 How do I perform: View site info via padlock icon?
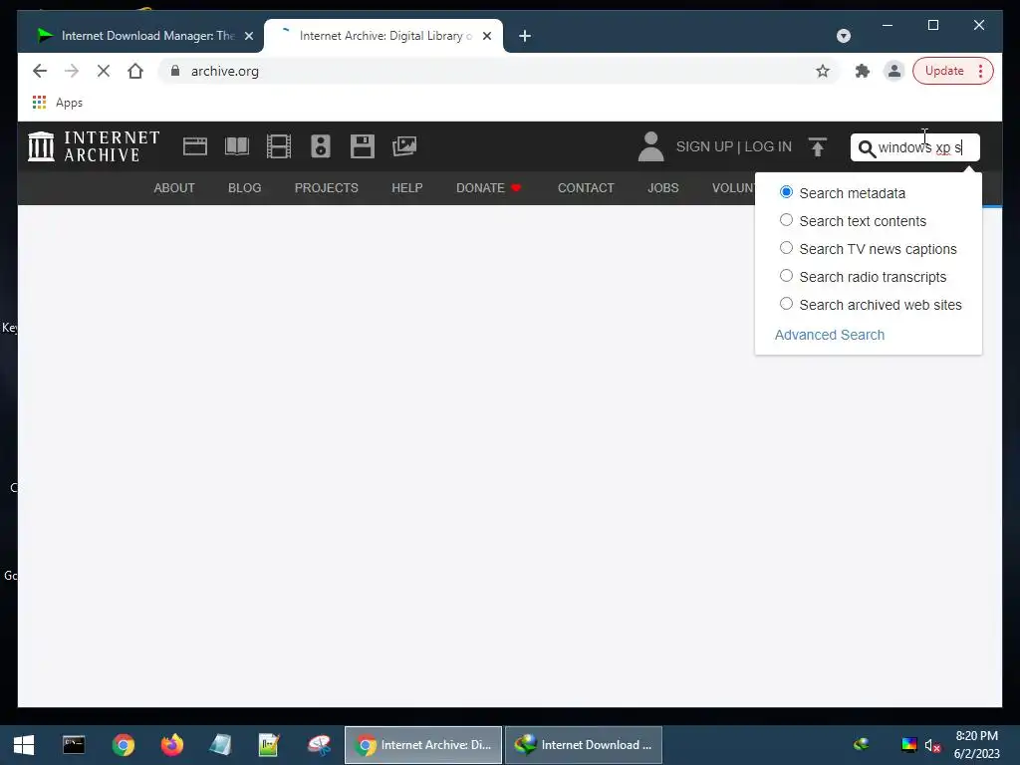(x=175, y=71)
